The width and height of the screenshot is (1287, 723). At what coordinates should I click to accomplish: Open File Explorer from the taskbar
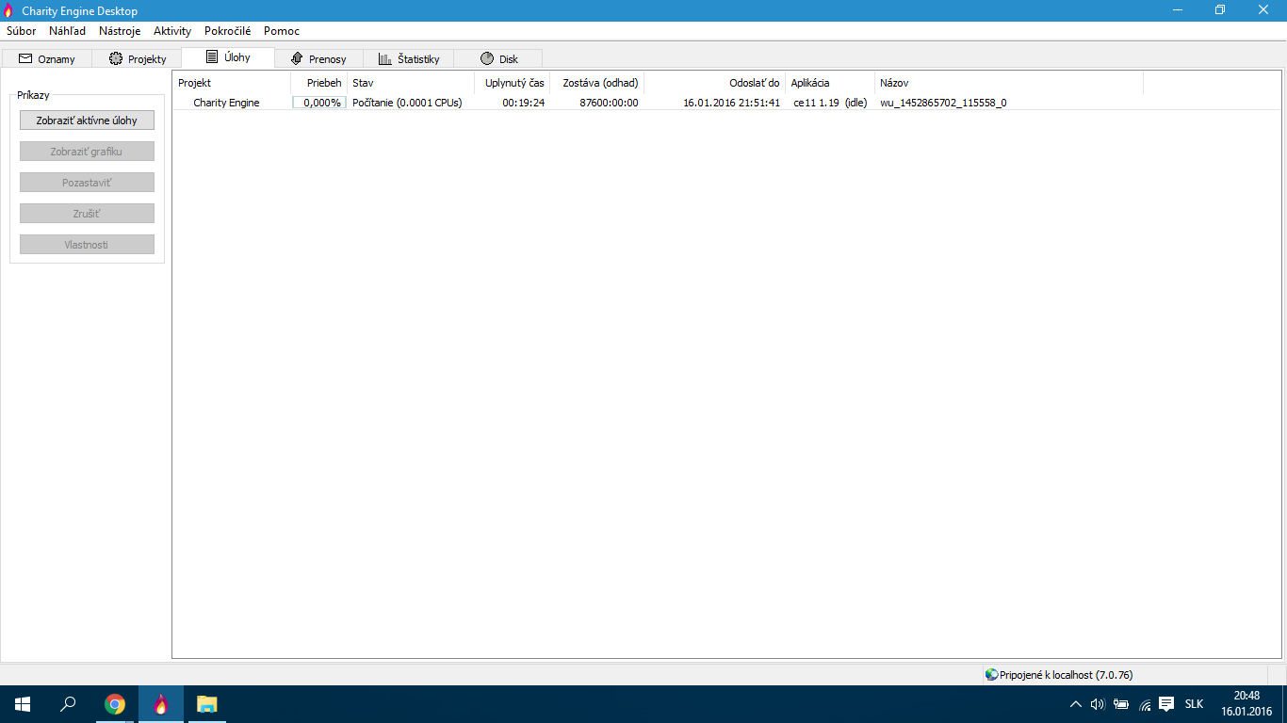pyautogui.click(x=207, y=704)
